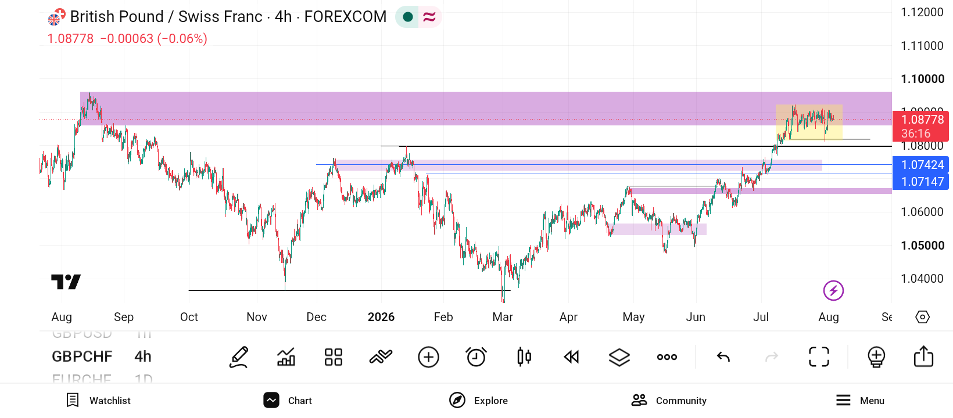Open the Community tab
This screenshot has width=953, height=418.
(x=669, y=401)
